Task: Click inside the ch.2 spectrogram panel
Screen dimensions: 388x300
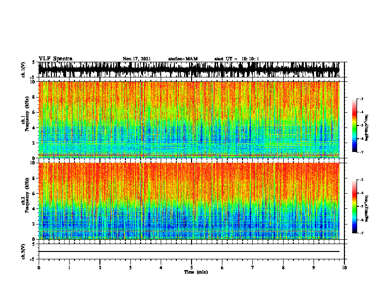Action: tap(189, 201)
